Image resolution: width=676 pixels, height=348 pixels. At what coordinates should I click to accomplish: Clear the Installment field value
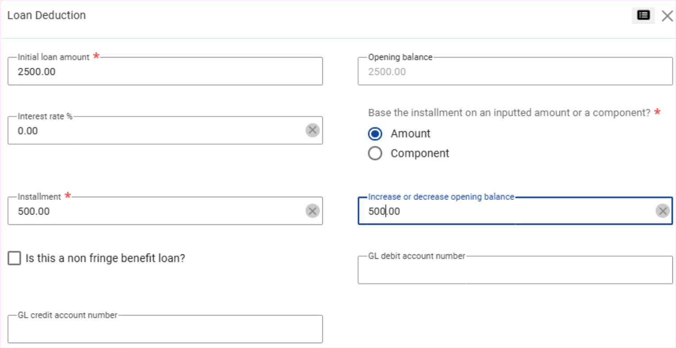[x=313, y=211]
